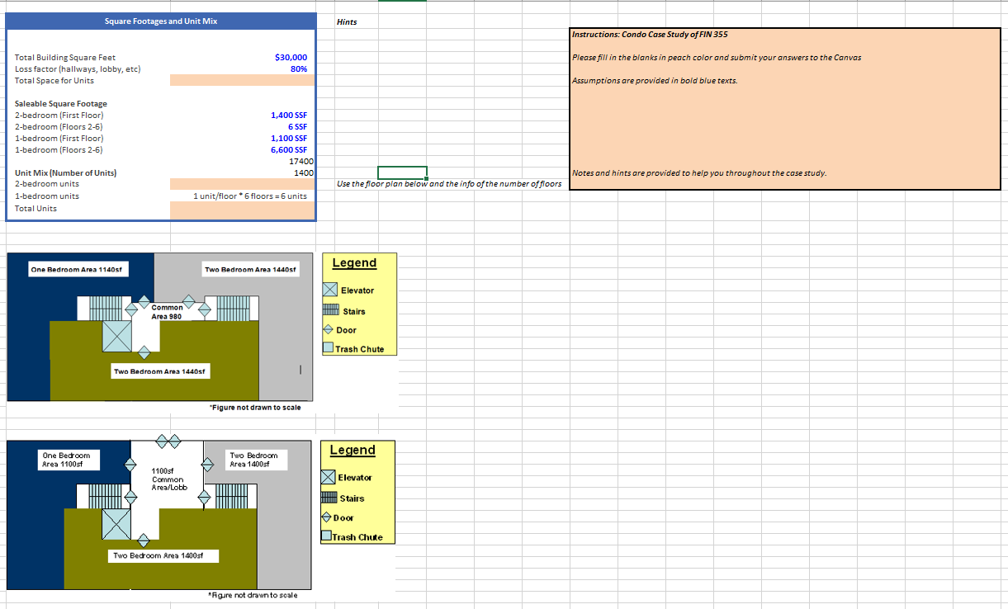This screenshot has width=1008, height=609.
Task: Click the elevator box in the 1100sf Common Area/Lobb plan
Action: (117, 524)
